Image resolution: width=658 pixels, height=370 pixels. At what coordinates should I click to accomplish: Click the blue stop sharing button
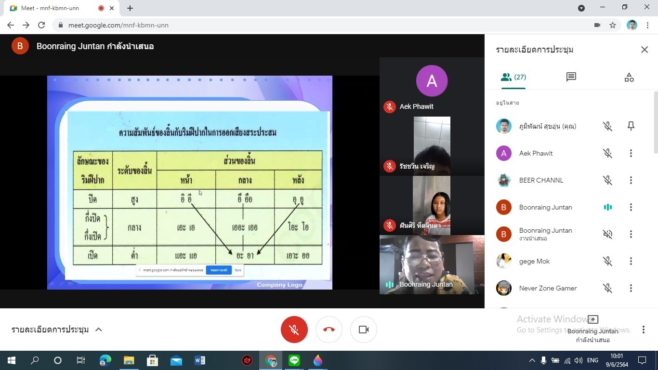pyautogui.click(x=218, y=270)
